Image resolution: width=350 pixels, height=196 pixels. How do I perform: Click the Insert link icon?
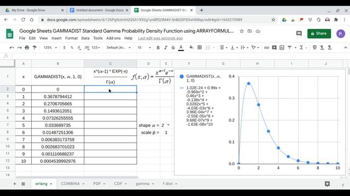tap(266, 47)
